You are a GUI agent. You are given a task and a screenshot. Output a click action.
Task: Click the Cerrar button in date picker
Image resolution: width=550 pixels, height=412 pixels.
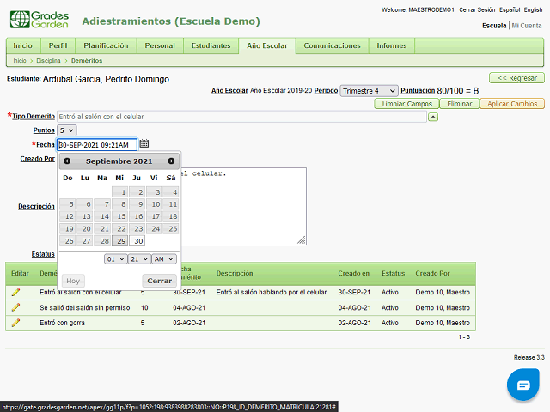click(159, 281)
